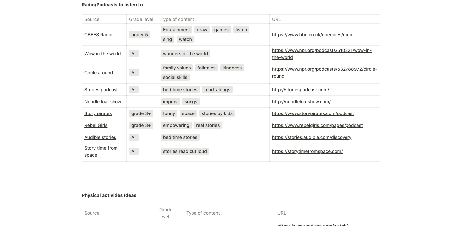Follow the storytimefromspace.com URL
Screen dimensions: 462x226
pyautogui.click(x=307, y=151)
